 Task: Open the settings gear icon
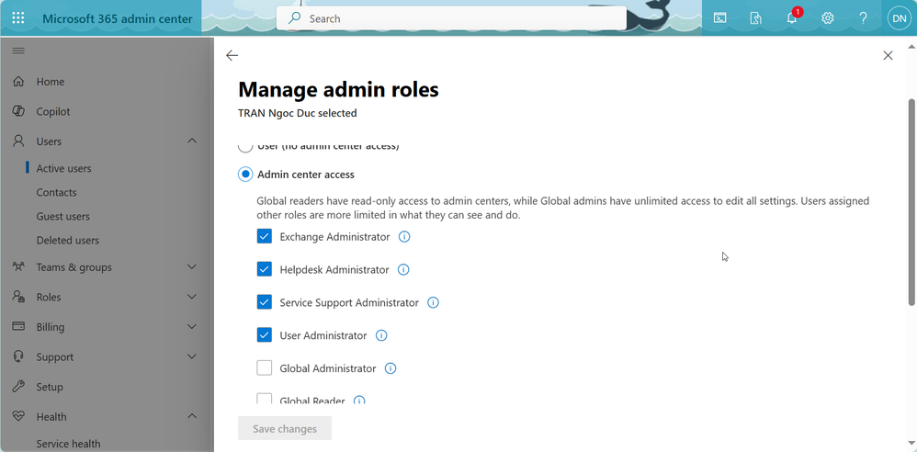pyautogui.click(x=827, y=18)
